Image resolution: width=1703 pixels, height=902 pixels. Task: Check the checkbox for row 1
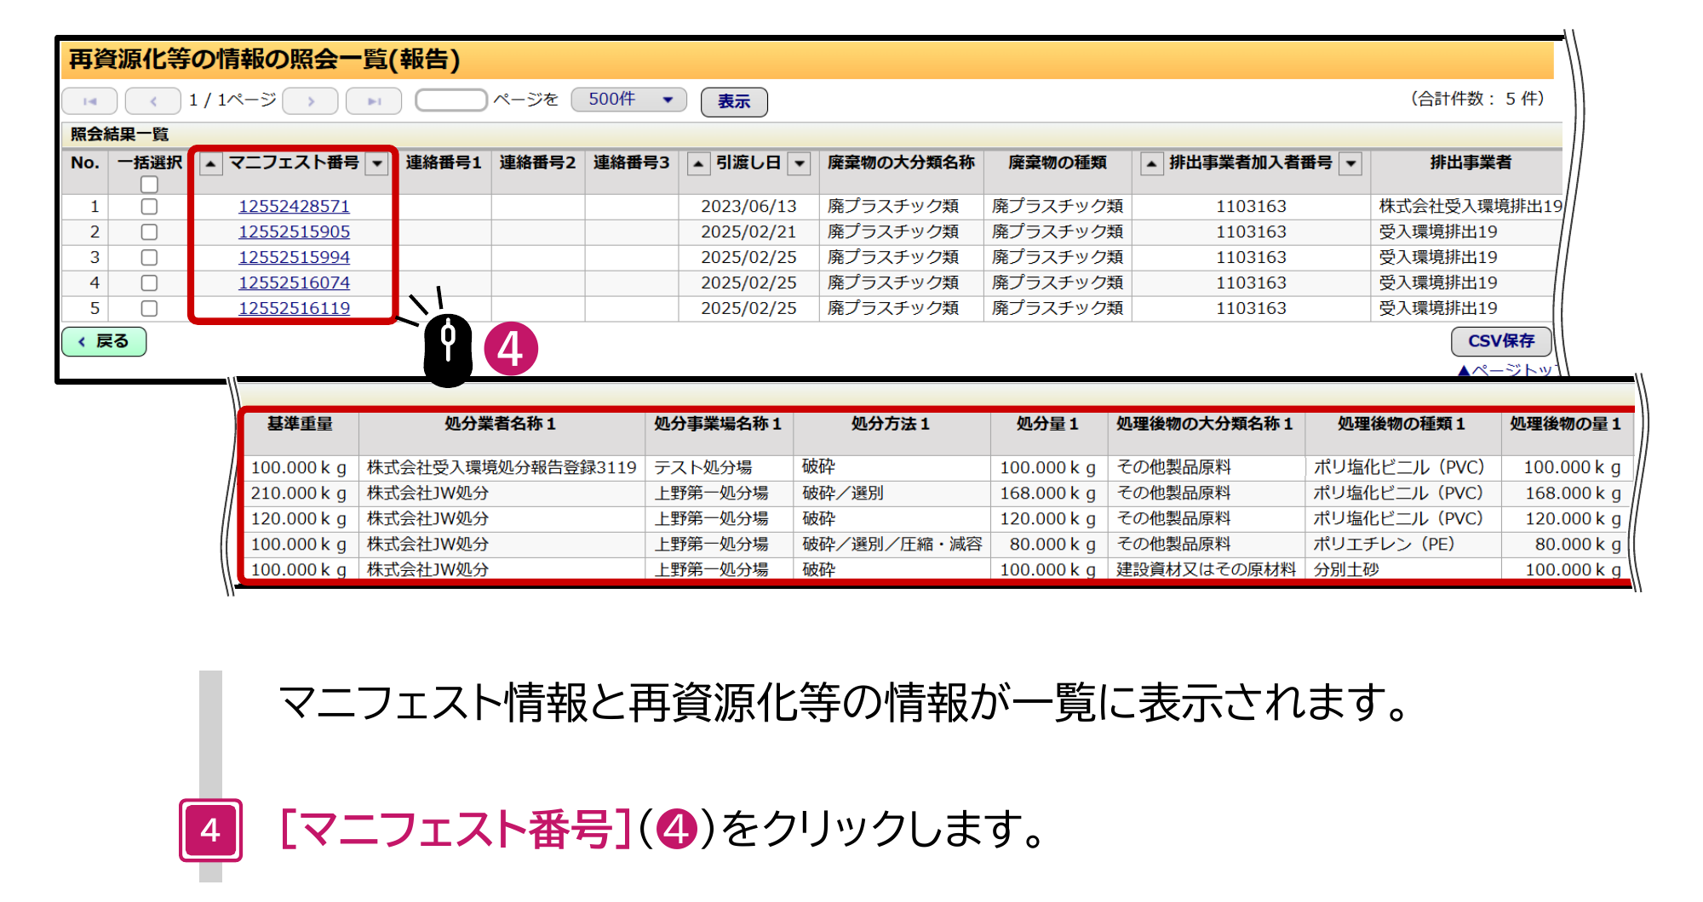coord(149,206)
